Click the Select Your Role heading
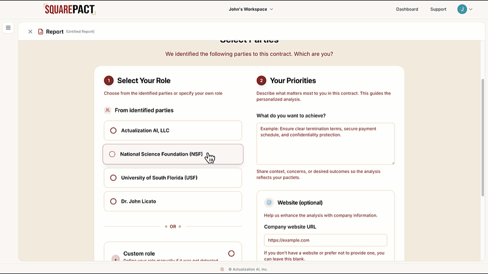This screenshot has height=274, width=488. tap(144, 81)
